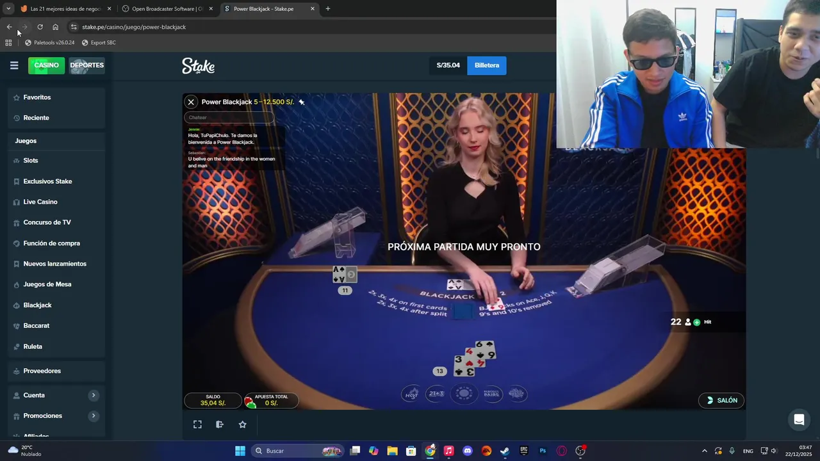Viewport: 820px width, 461px height.
Task: Click the Saldo 35,04 S/. display
Action: pyautogui.click(x=213, y=400)
